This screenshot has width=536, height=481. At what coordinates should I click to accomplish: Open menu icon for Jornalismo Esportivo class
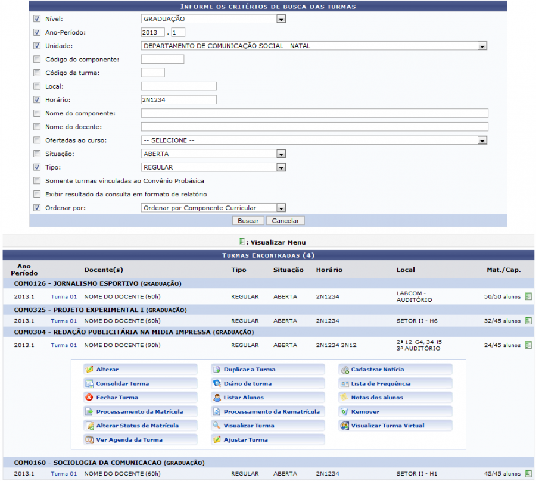pyautogui.click(x=528, y=296)
